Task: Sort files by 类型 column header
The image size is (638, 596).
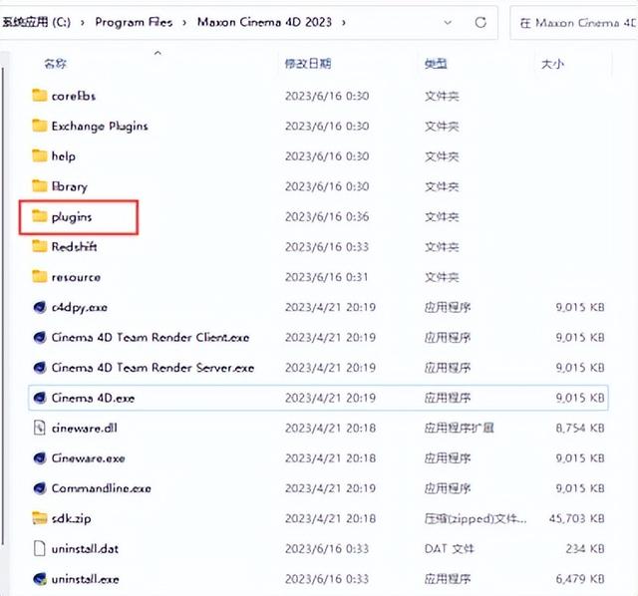Action: coord(436,64)
